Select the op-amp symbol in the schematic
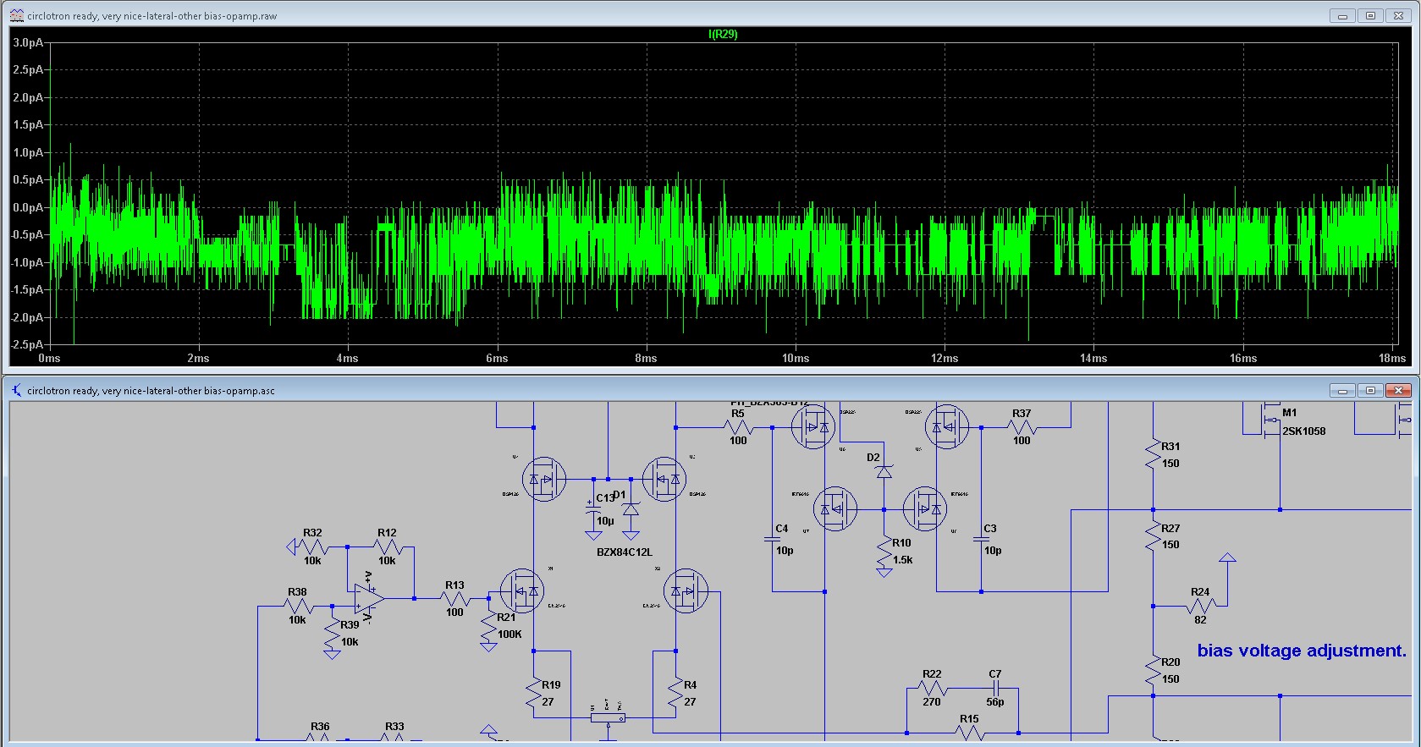Screen dimensions: 1421x747 pos(369,598)
